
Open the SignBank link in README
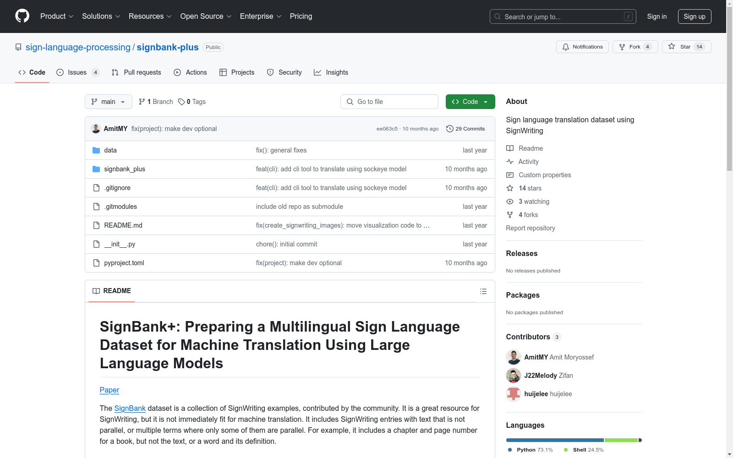click(130, 408)
